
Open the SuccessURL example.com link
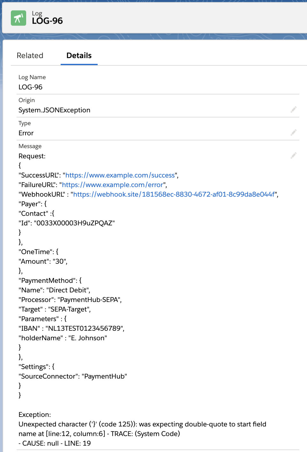120,175
